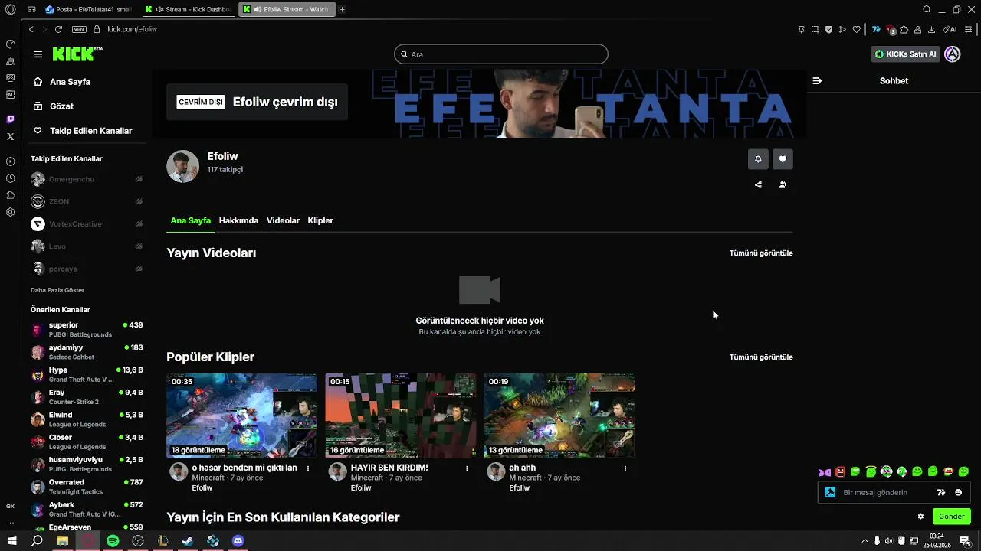The image size is (981, 551).
Task: Click the KICK logo
Action: (77, 54)
